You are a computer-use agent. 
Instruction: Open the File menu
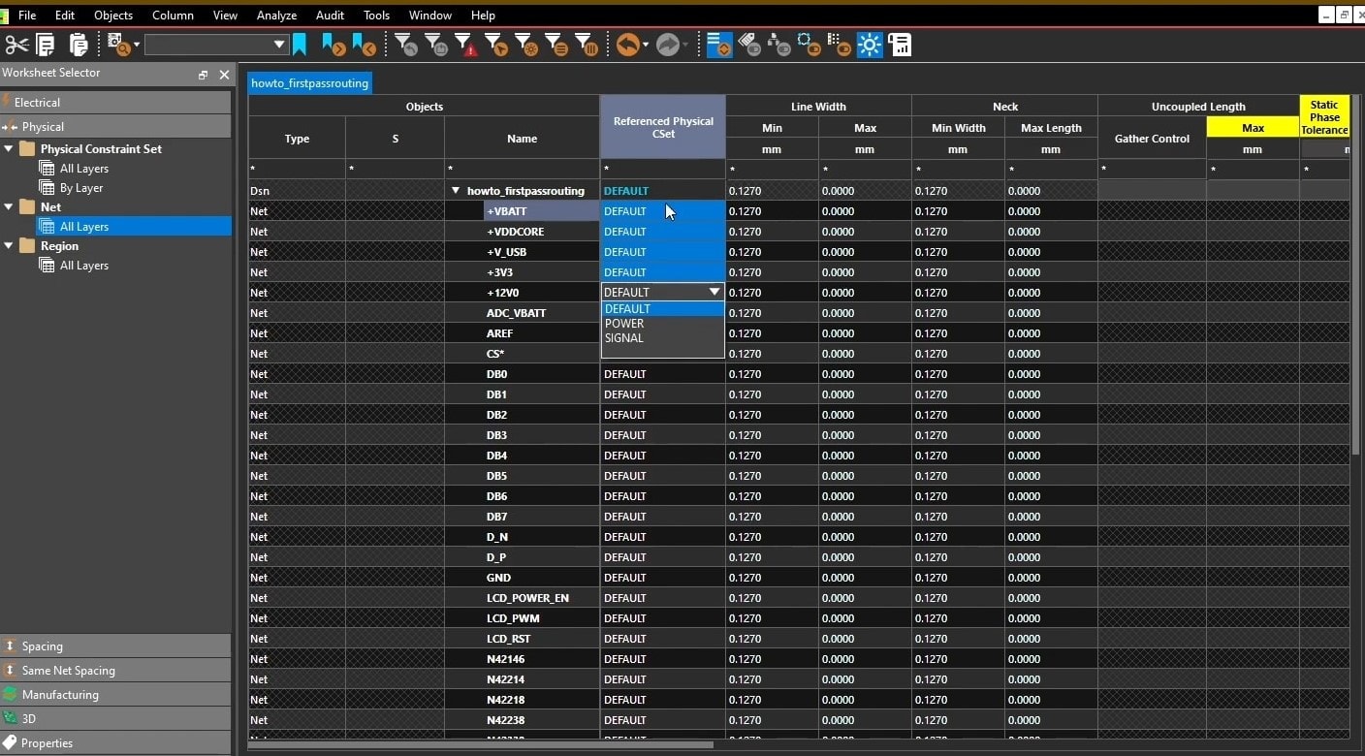tap(27, 16)
